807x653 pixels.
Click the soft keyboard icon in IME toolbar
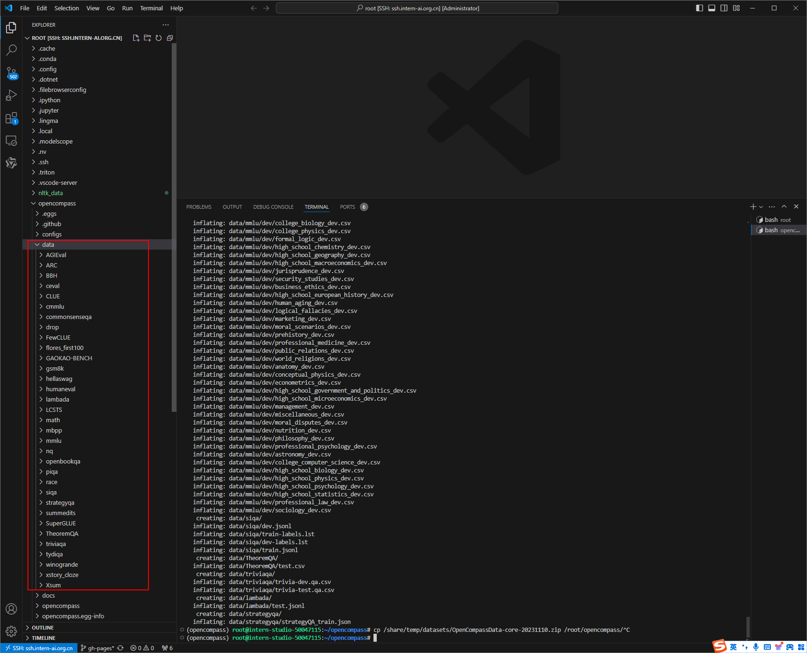pos(767,647)
